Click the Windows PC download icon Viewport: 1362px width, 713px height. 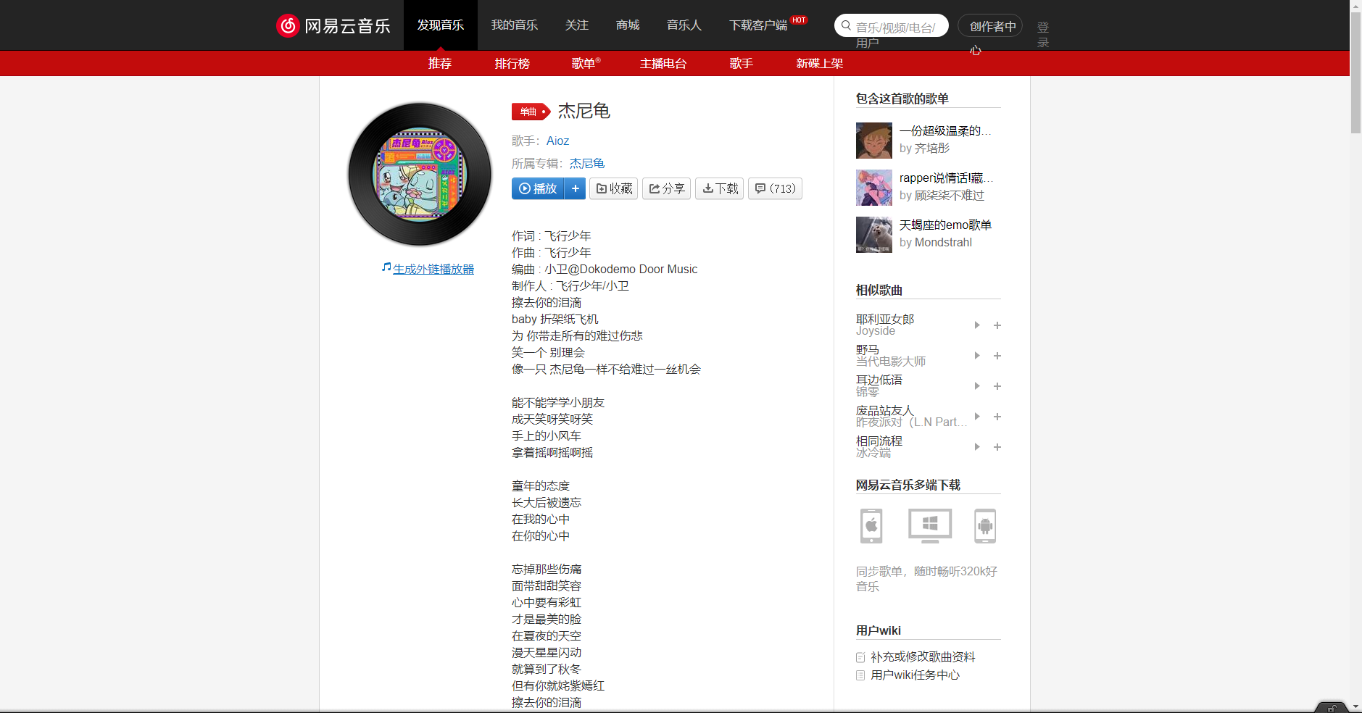point(929,526)
